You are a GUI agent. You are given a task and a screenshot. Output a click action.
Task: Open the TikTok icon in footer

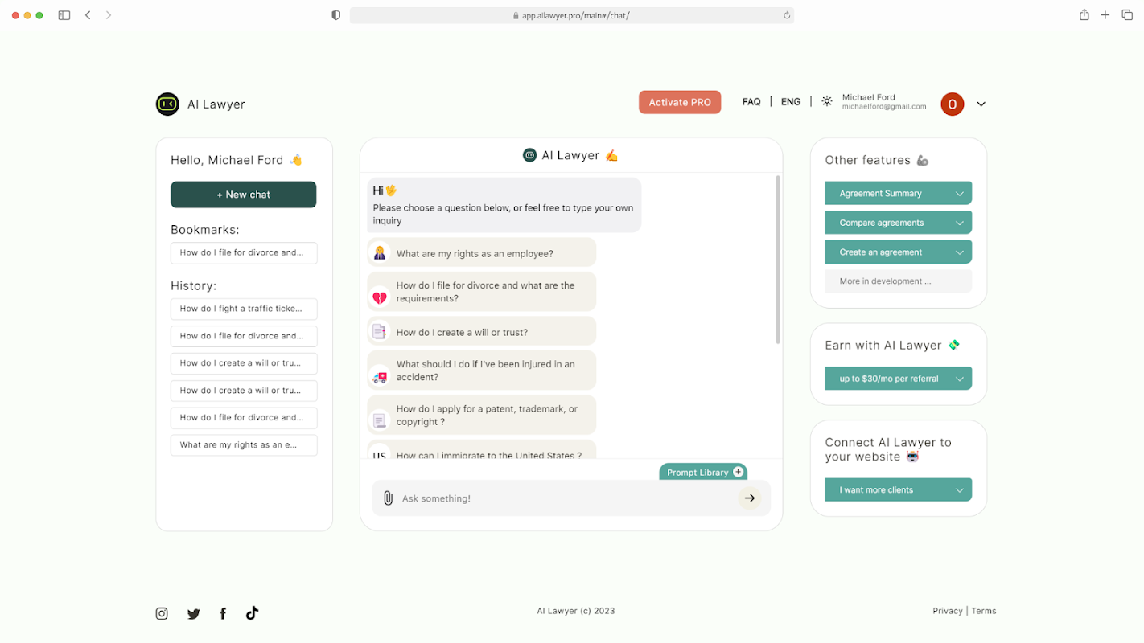(x=252, y=613)
